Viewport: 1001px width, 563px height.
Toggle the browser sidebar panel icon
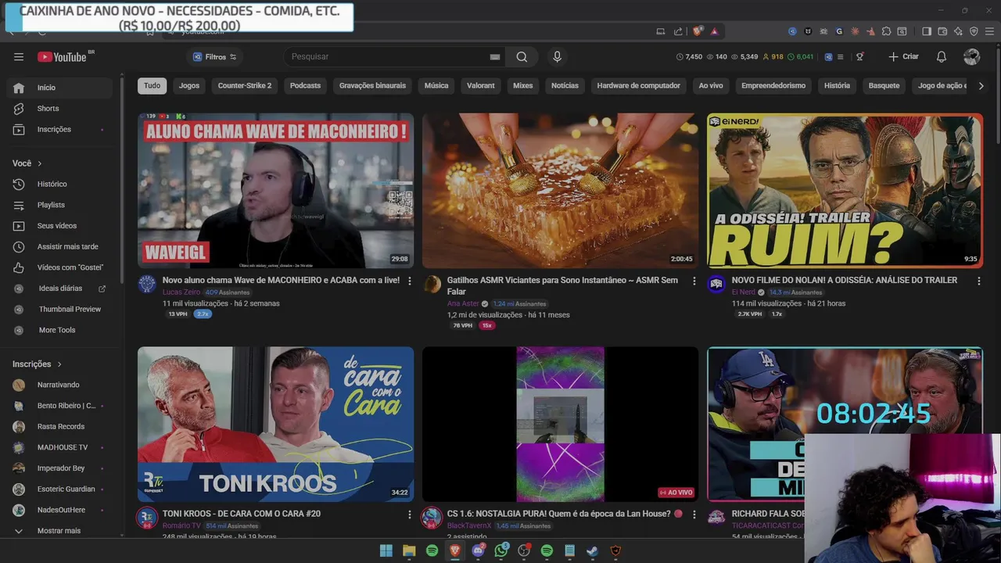tap(927, 31)
